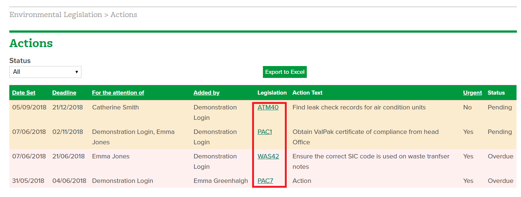This screenshot has width=521, height=197.
Task: Click the Action Text column header
Action: [x=307, y=93]
